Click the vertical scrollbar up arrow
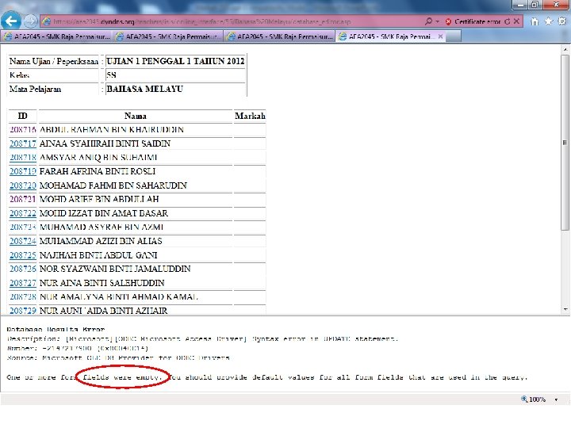This screenshot has width=571, height=428. pyautogui.click(x=565, y=49)
